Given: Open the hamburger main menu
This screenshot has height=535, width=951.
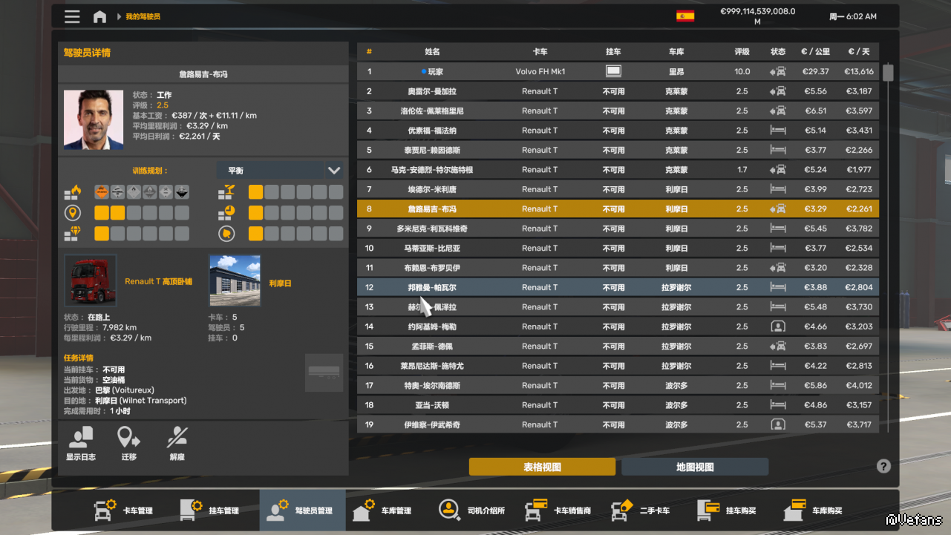Looking at the screenshot, I should coord(72,16).
